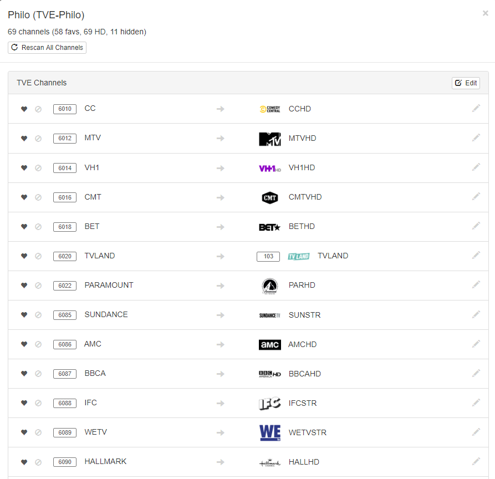Image resolution: width=495 pixels, height=479 pixels.
Task: Select the HALLHD guide station name
Action: click(x=304, y=462)
